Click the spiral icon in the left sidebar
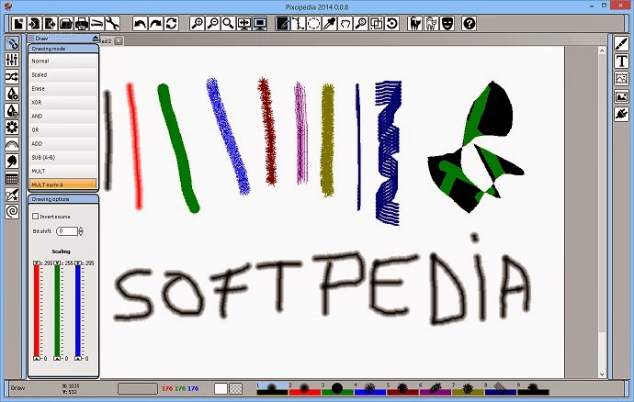The height and width of the screenshot is (402, 634). (x=12, y=211)
